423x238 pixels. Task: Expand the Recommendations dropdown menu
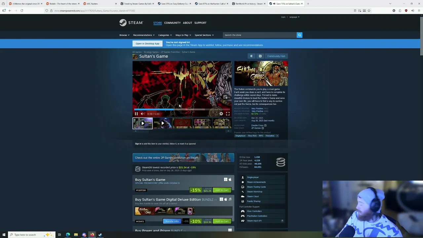point(144,35)
